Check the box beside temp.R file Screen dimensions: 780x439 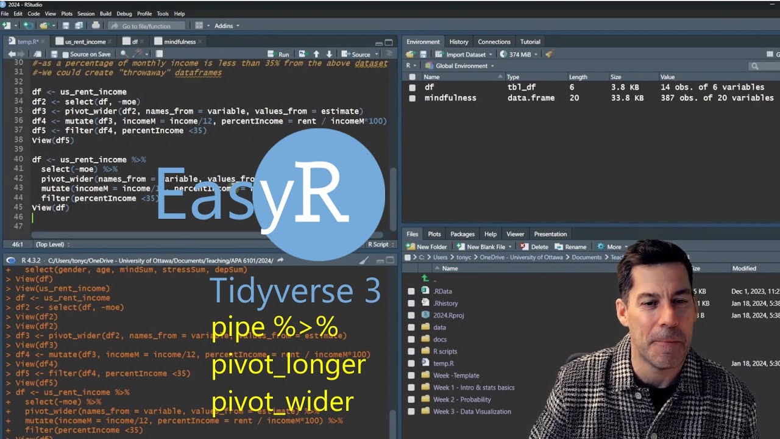pyautogui.click(x=411, y=363)
